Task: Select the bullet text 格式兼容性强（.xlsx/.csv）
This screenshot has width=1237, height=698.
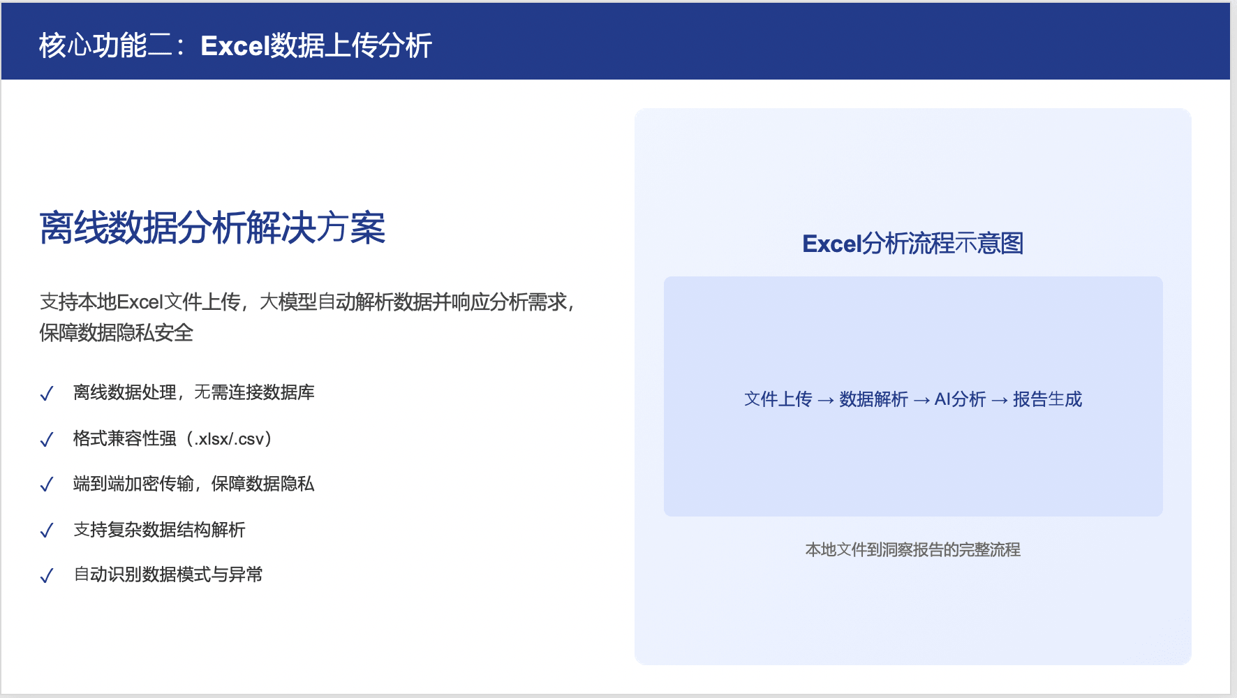Action: 172,438
